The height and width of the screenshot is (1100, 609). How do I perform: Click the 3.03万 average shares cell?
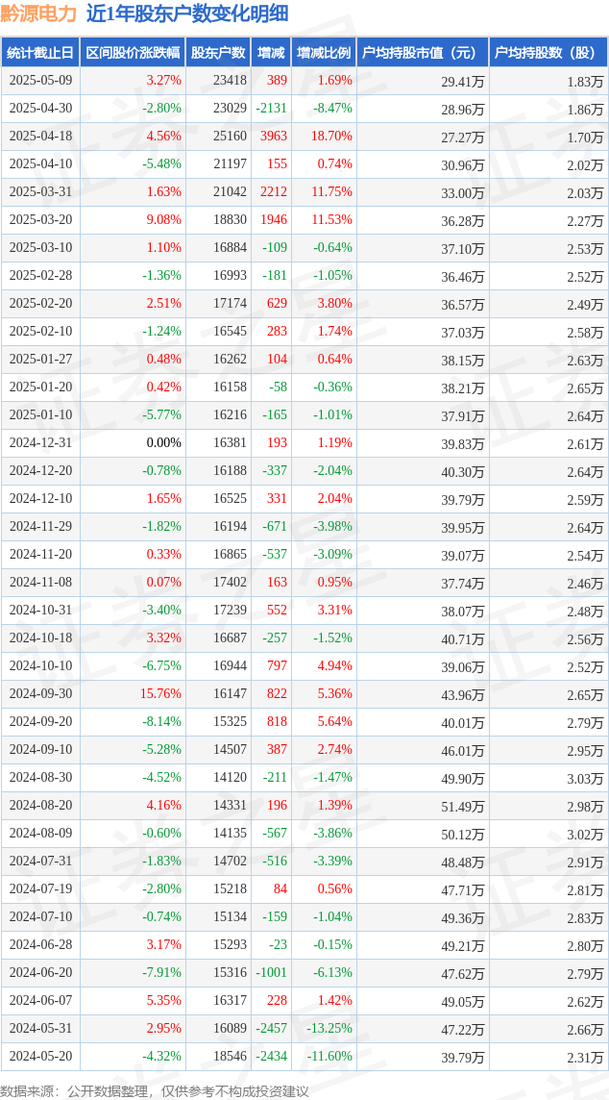[x=586, y=777]
